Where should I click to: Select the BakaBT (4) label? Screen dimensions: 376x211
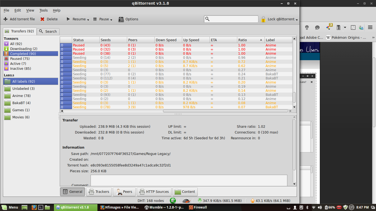click(31, 103)
